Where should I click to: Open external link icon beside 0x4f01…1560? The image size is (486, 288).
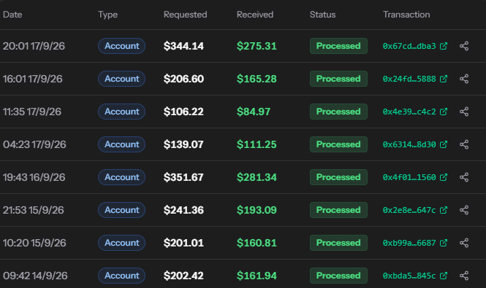pos(444,177)
